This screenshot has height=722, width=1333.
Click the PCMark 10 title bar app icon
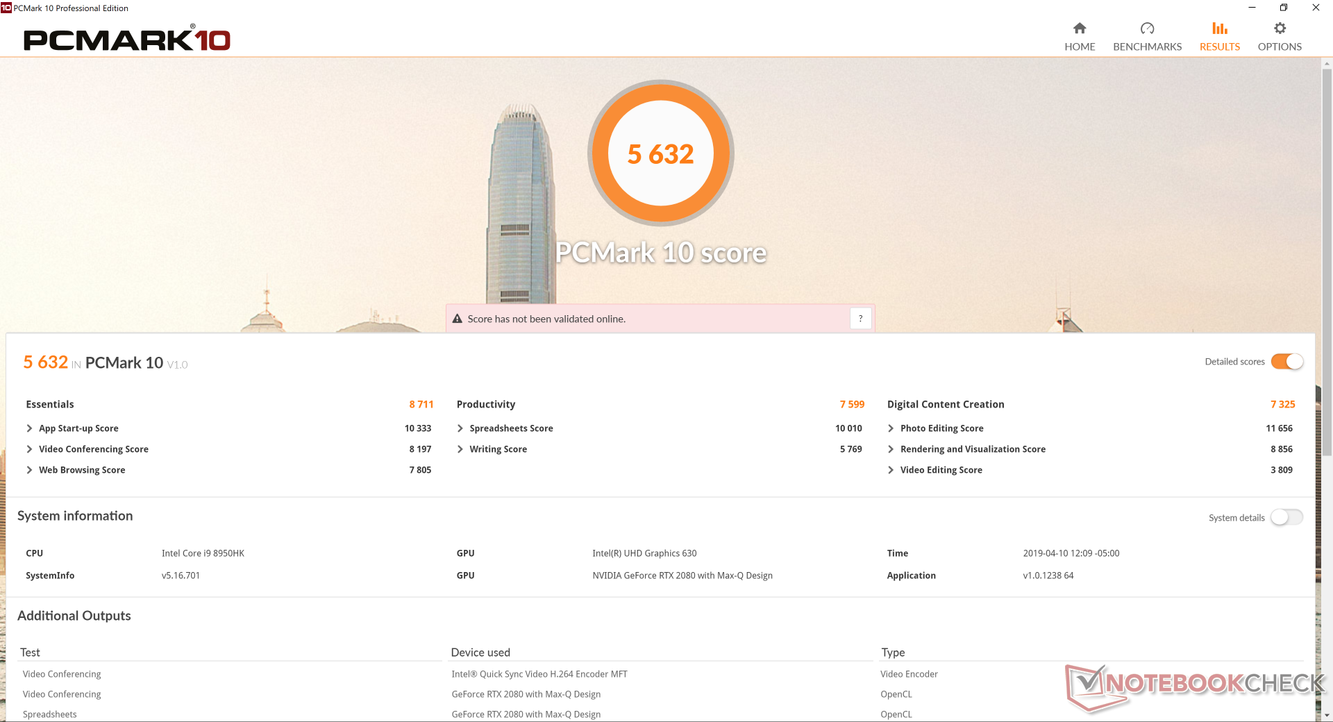6,8
